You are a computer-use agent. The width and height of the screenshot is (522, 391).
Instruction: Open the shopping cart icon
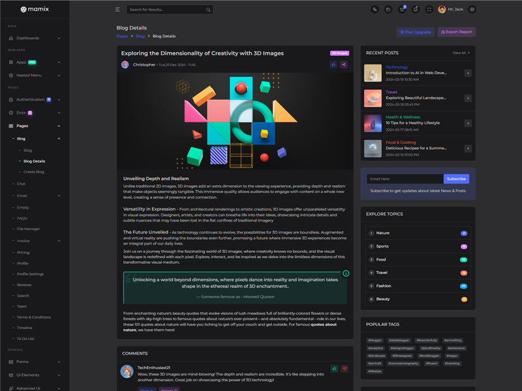tap(402, 10)
